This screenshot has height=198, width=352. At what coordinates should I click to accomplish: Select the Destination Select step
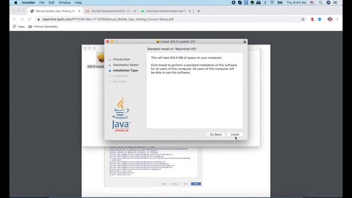coord(126,65)
